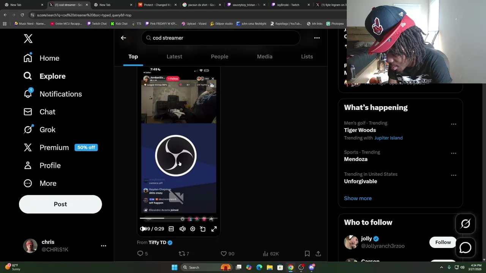Reload the page in the browser
Screen dimensions: 486x273
[x=22, y=15]
